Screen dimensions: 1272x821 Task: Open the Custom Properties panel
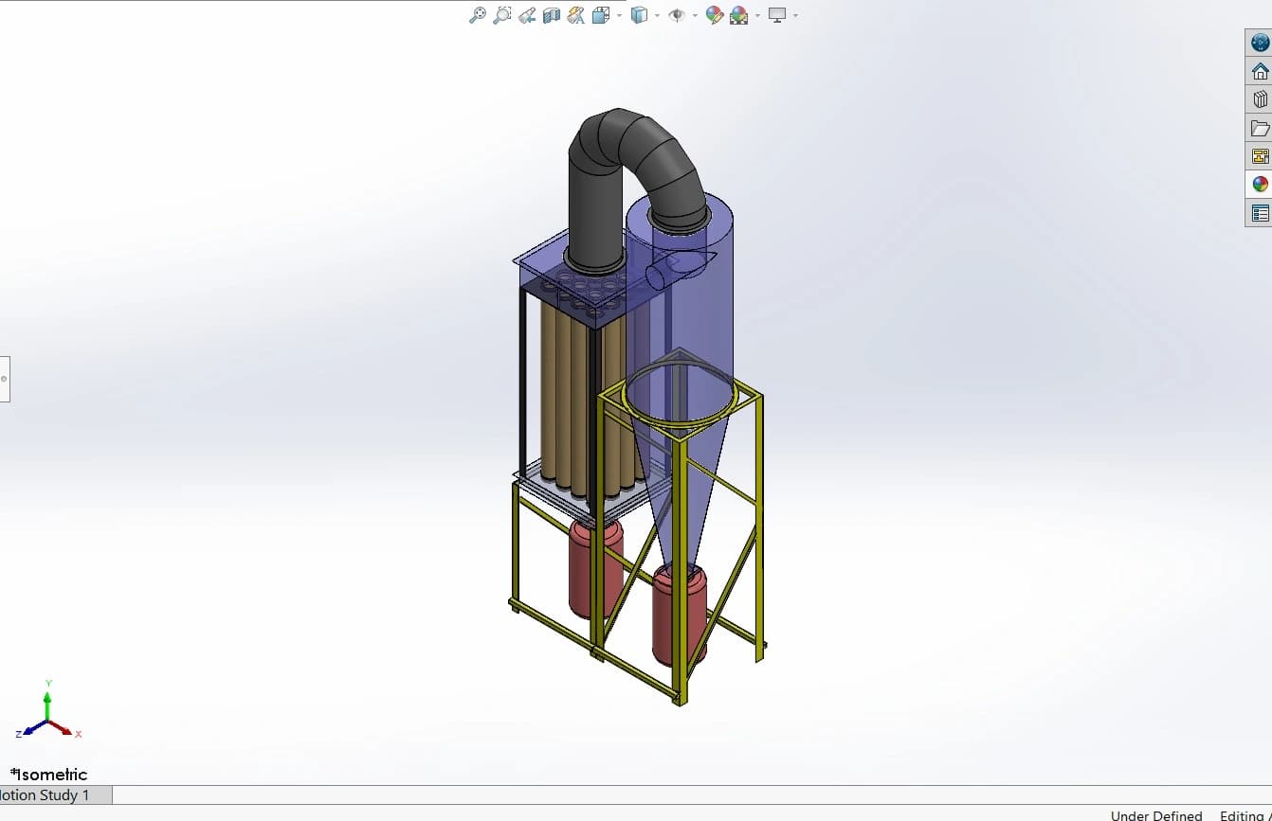click(x=1259, y=212)
